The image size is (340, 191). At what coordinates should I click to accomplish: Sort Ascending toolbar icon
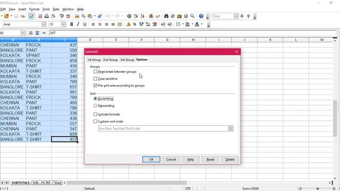(x=136, y=16)
